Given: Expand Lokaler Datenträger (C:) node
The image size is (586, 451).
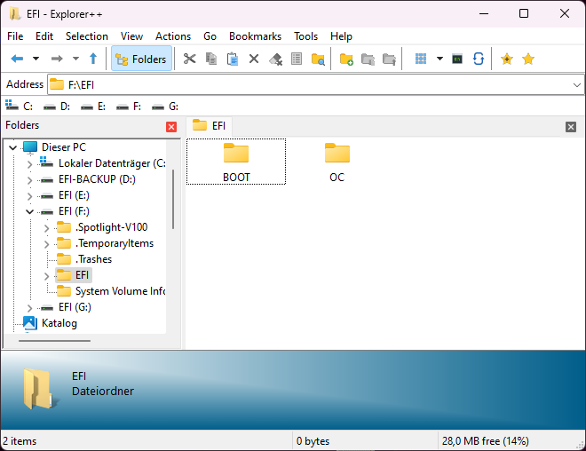Looking at the screenshot, I should click(x=29, y=163).
